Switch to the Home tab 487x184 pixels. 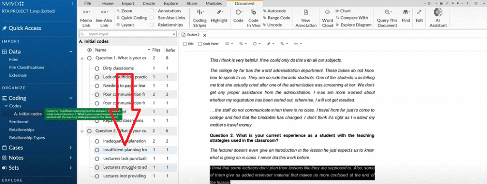(108, 4)
